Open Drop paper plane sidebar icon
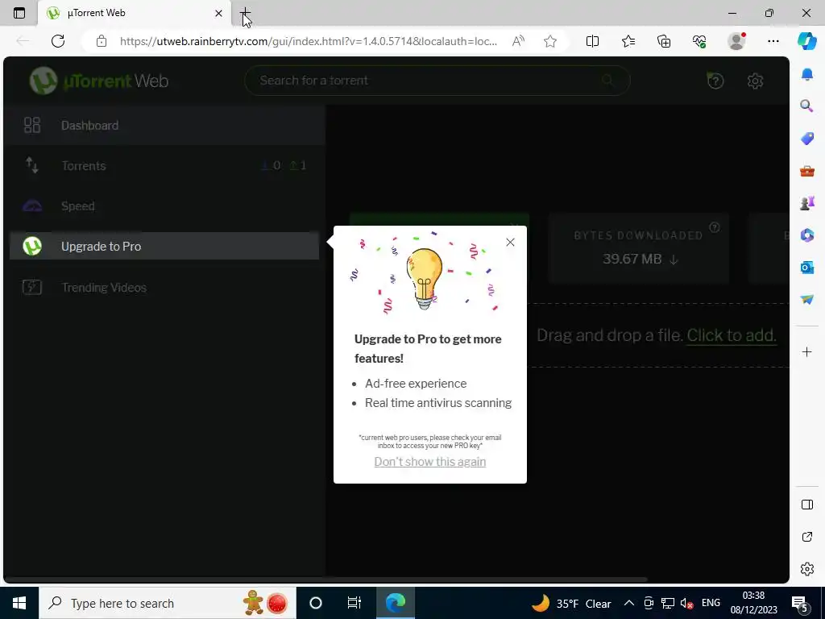 tap(807, 300)
